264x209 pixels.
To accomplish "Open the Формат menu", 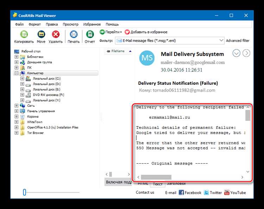I will 35,24.
